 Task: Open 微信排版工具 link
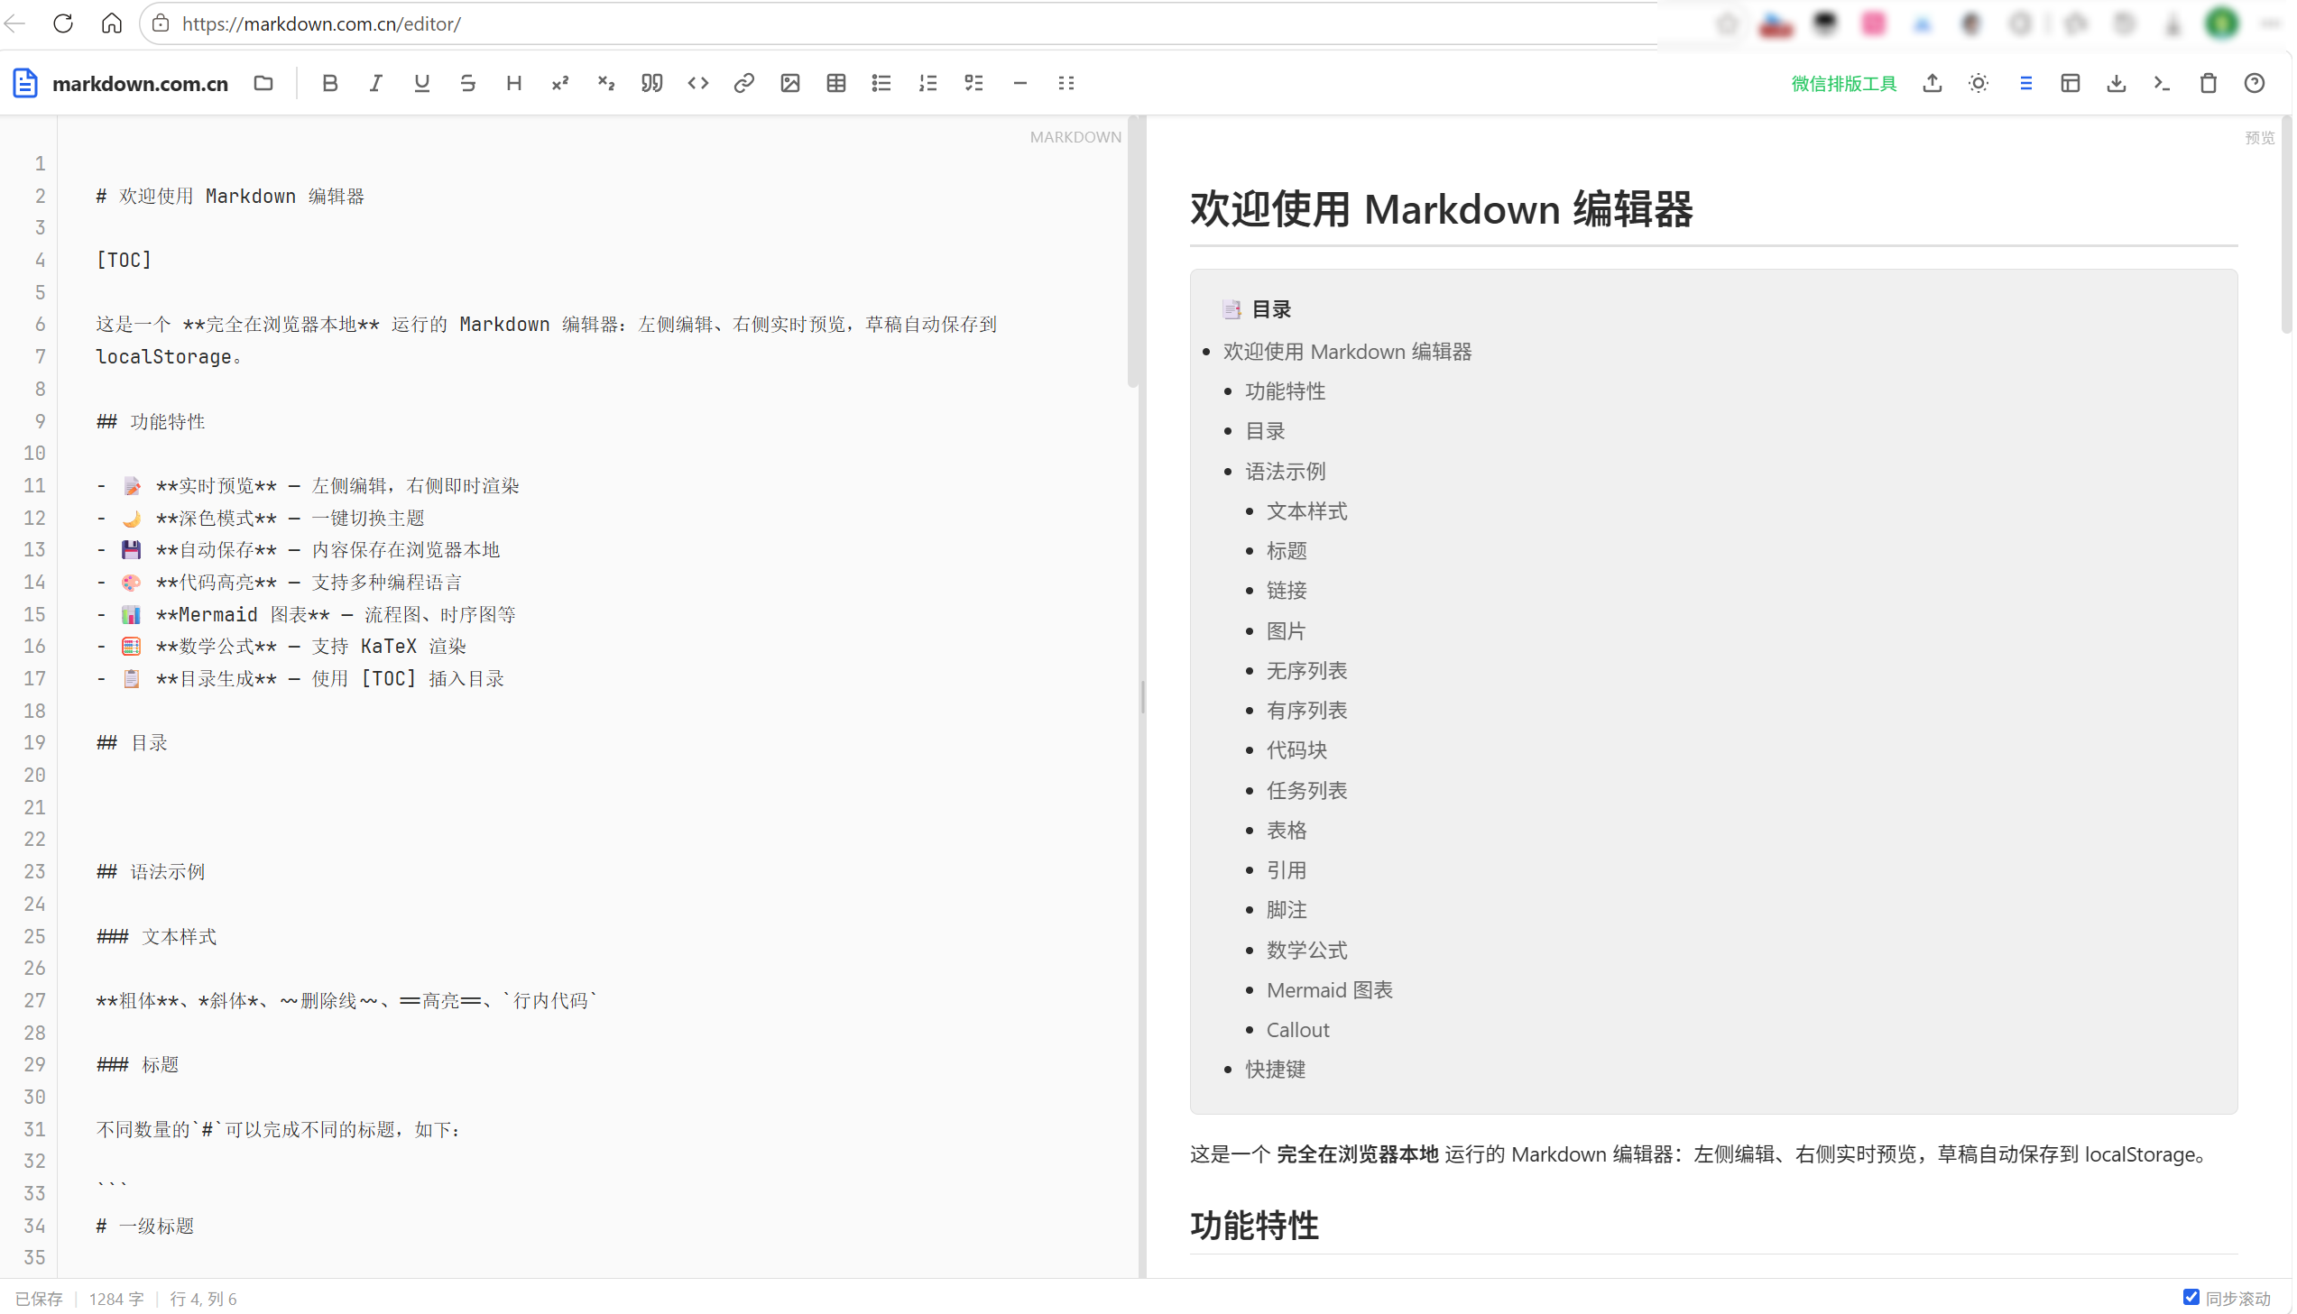(1844, 84)
